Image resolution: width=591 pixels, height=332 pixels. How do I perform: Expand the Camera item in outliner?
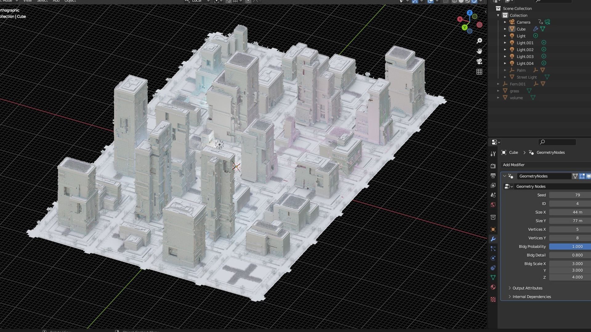pos(505,22)
